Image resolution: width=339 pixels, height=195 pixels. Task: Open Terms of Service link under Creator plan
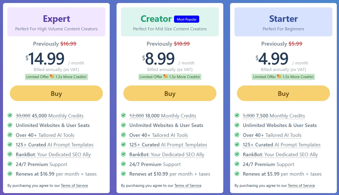pyautogui.click(x=188, y=186)
